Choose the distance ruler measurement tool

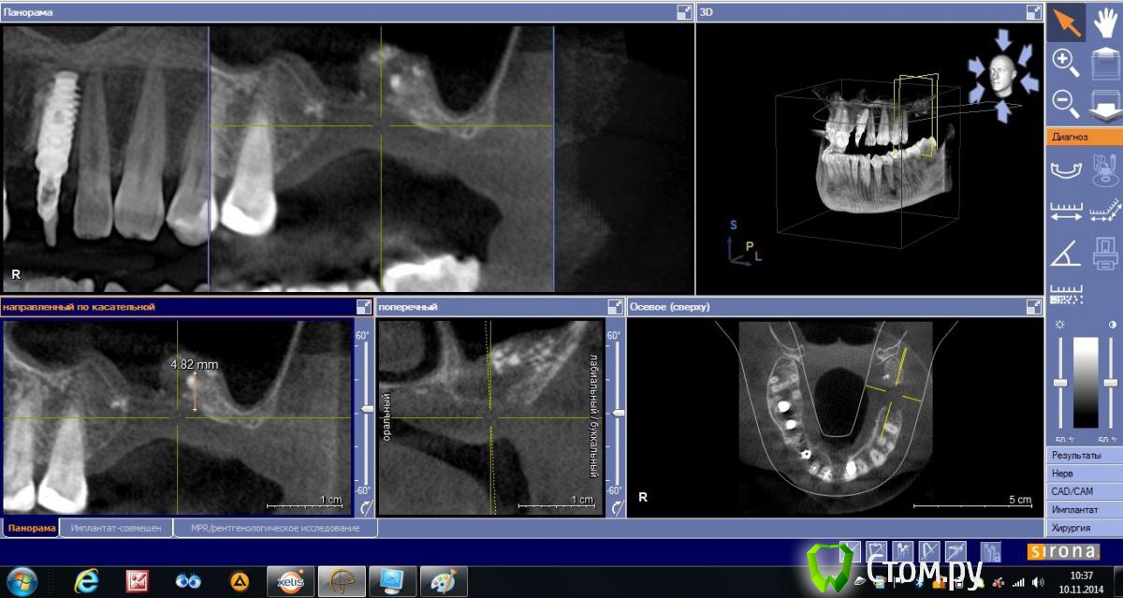point(1065,211)
